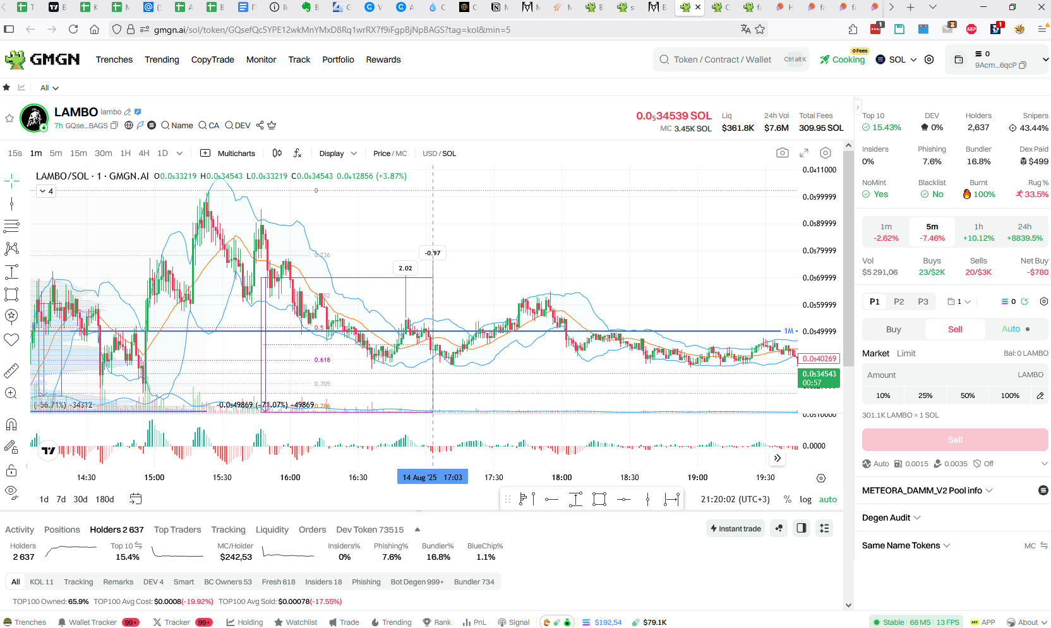The image size is (1051, 628).
Task: Select the crosshair cursor drawing tool
Action: tap(11, 181)
